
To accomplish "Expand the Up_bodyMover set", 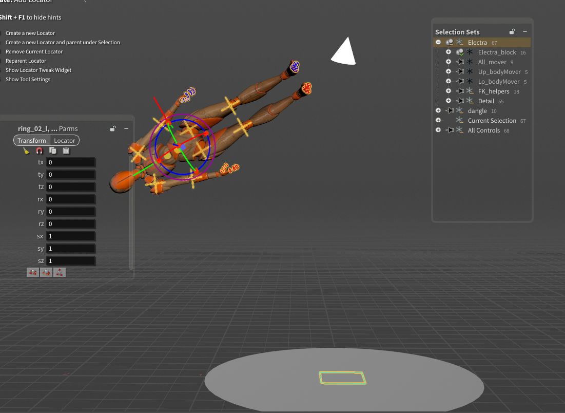I will [x=449, y=71].
